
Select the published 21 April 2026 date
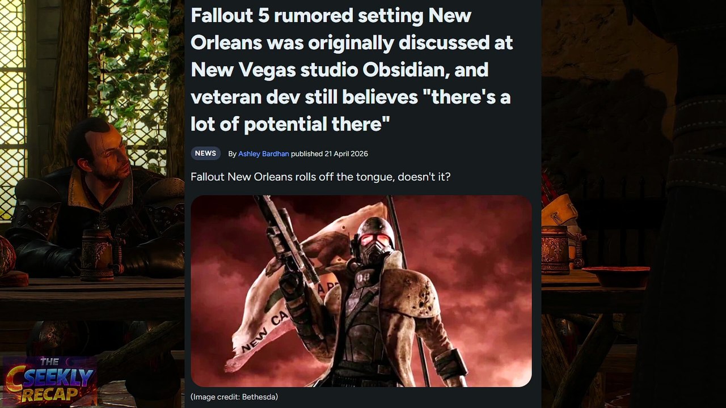[330, 154]
